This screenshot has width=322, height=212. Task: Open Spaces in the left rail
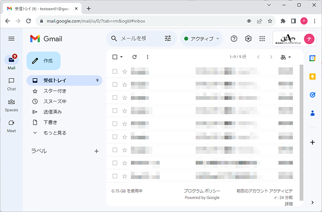(11, 106)
